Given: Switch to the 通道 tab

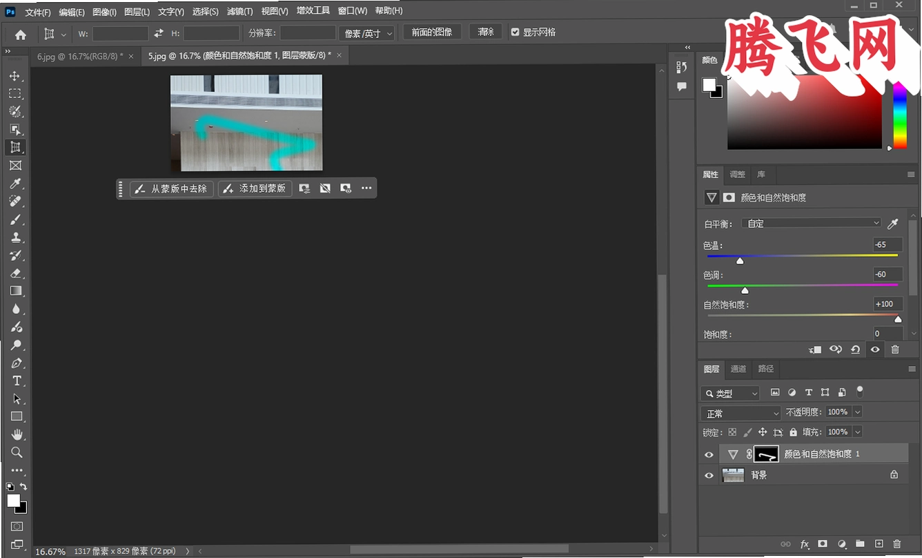Looking at the screenshot, I should tap(738, 369).
